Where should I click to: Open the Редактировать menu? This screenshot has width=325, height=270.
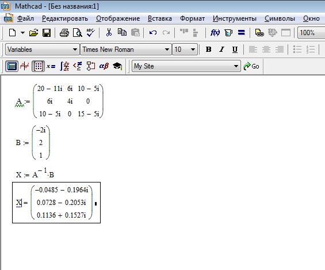(x=65, y=18)
